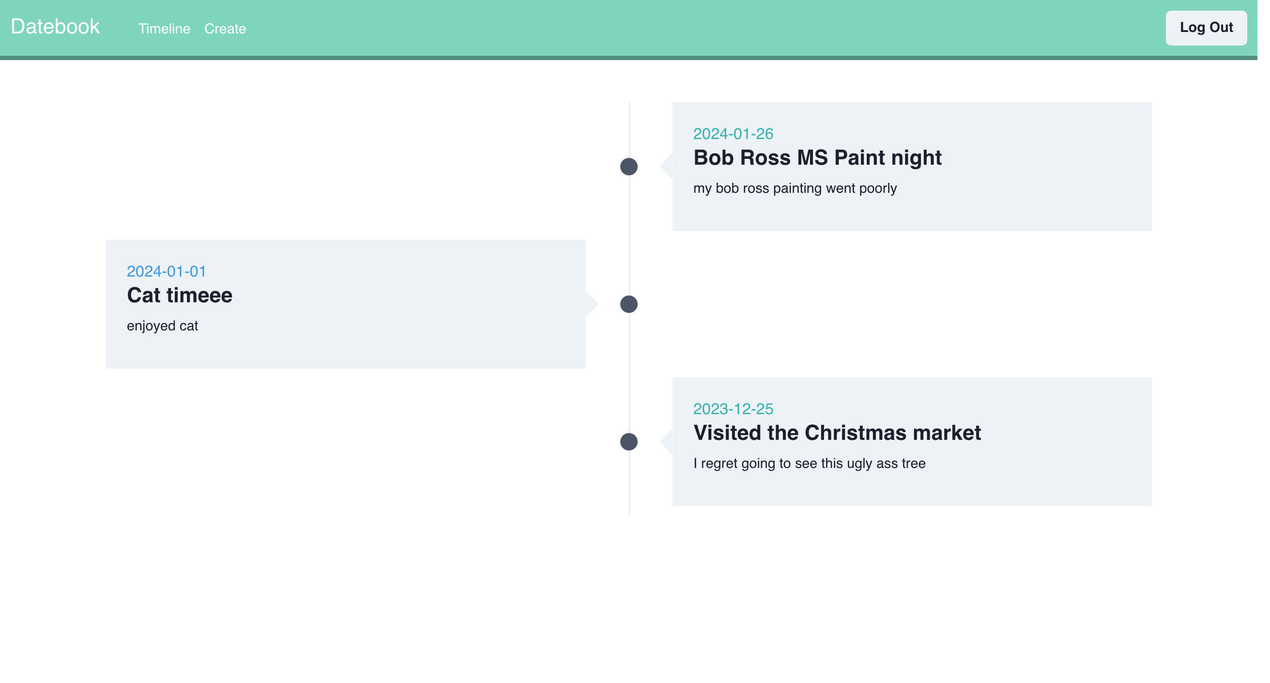
Task: Select the 2023-12-25 date label
Action: (x=733, y=409)
